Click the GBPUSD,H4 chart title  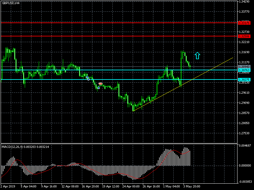(10, 3)
